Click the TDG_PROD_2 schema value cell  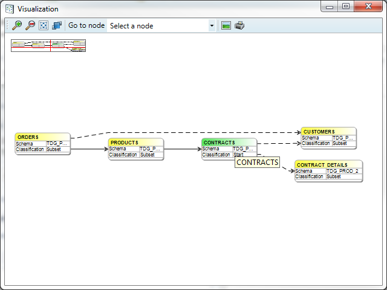343,171
